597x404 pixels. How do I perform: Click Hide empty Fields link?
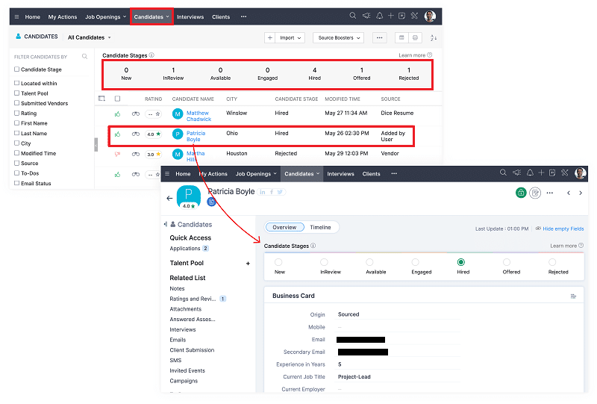(563, 229)
